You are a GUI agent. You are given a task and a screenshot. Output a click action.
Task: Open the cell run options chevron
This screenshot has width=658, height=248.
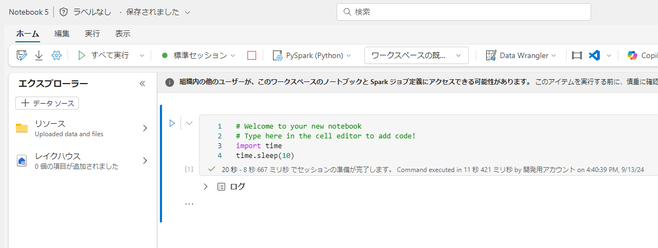pos(189,123)
